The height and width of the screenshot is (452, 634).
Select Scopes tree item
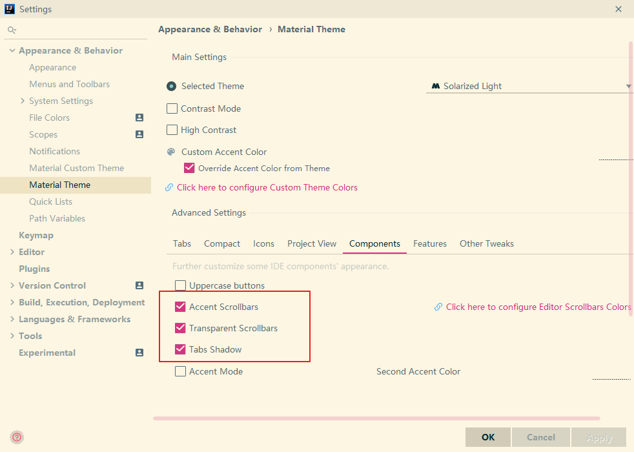pyautogui.click(x=43, y=134)
